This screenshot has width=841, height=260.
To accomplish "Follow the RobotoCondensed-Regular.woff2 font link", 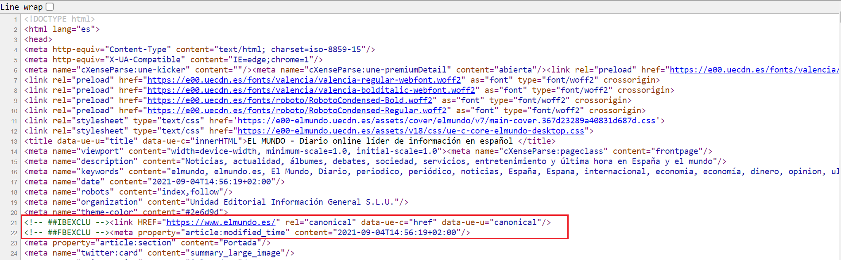I will (x=297, y=111).
